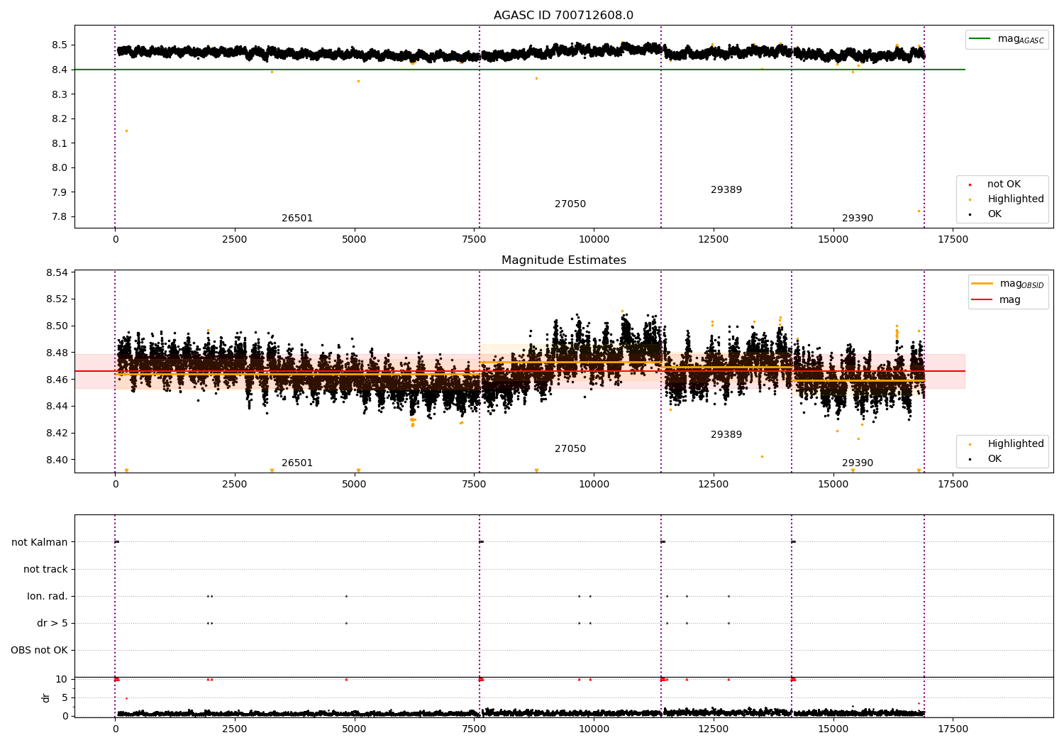Image resolution: width=1064 pixels, height=745 pixels.
Task: Click the orange outlier point near magnitude 7.82
Action: coord(919,211)
